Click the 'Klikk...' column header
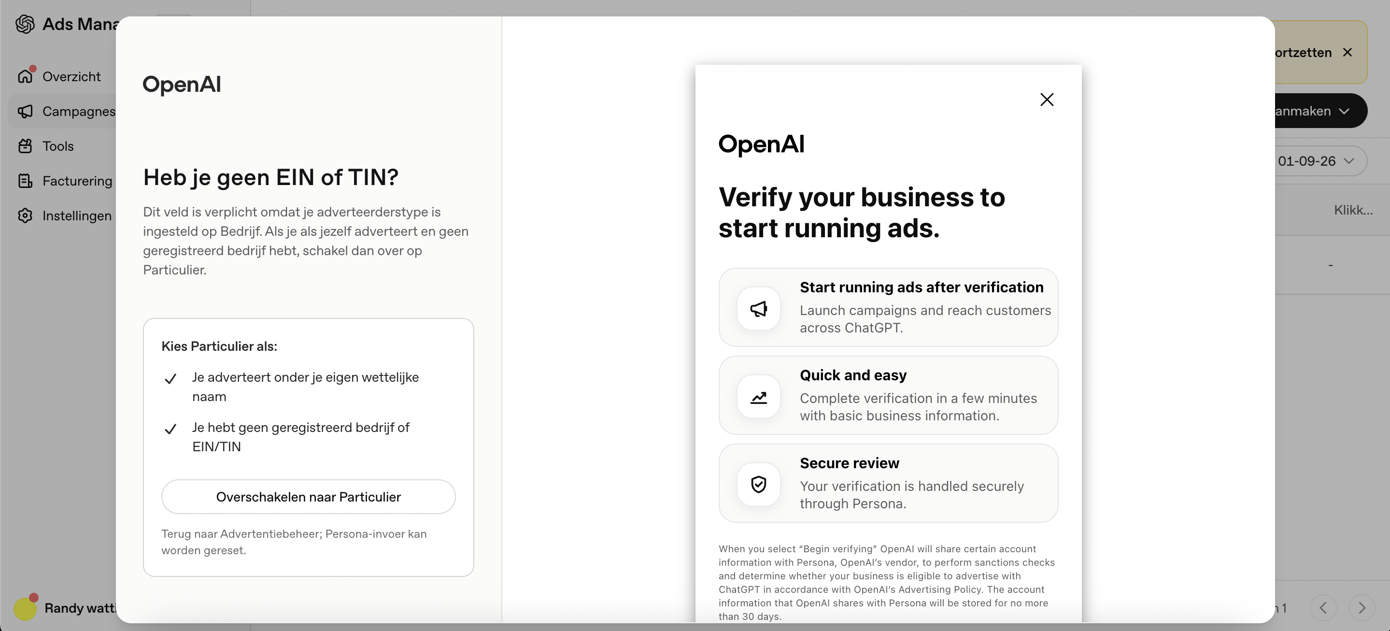The height and width of the screenshot is (631, 1390). point(1353,210)
